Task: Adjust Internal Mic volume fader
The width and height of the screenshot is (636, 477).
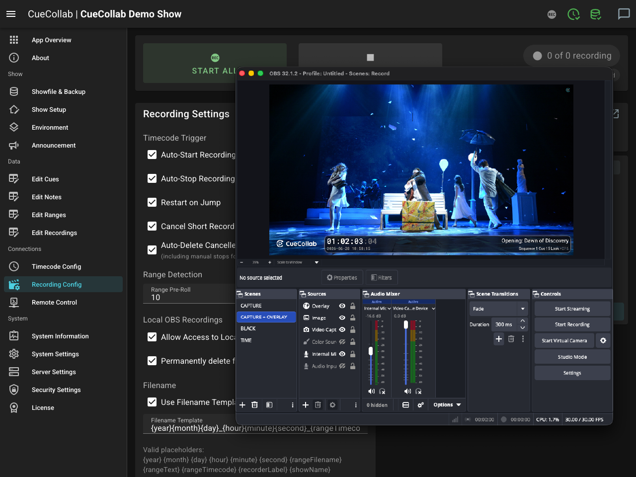Action: pos(371,351)
